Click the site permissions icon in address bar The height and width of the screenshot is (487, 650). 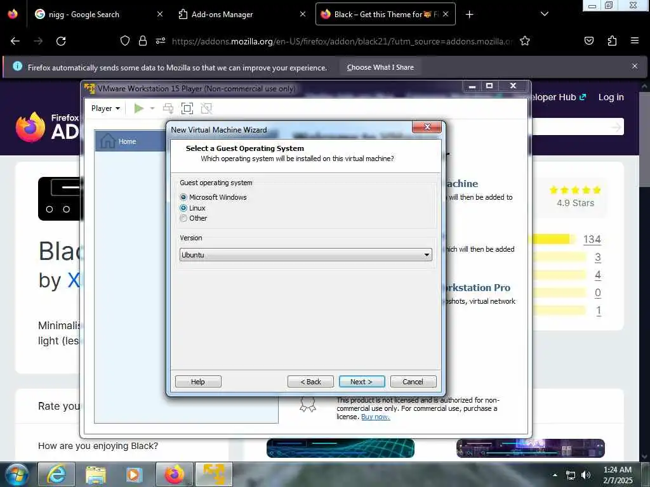(x=161, y=41)
